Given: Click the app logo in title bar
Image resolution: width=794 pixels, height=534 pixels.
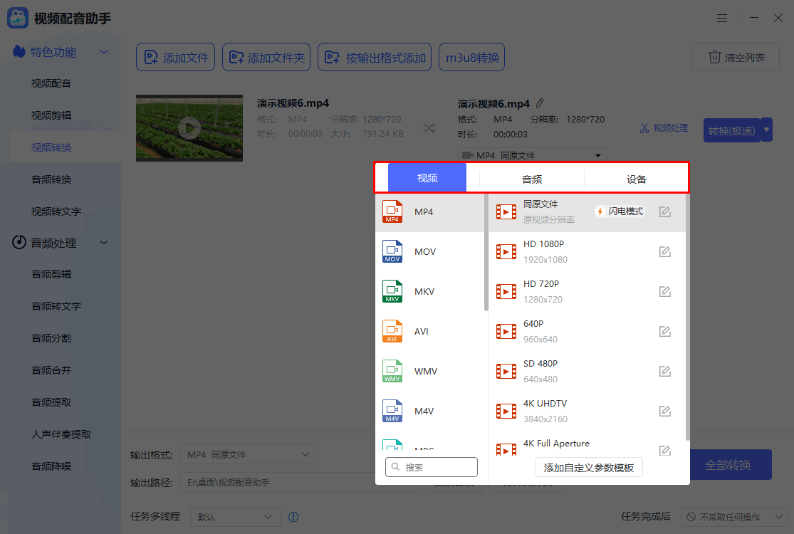Looking at the screenshot, I should click(x=18, y=19).
